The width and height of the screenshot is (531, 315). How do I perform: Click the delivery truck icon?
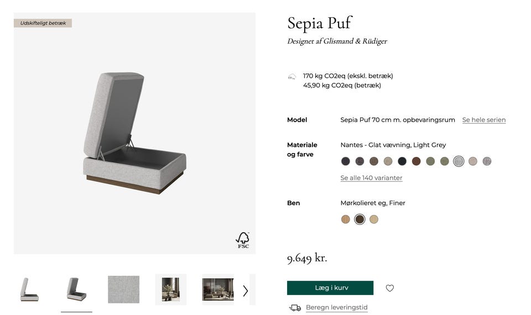pyautogui.click(x=295, y=308)
